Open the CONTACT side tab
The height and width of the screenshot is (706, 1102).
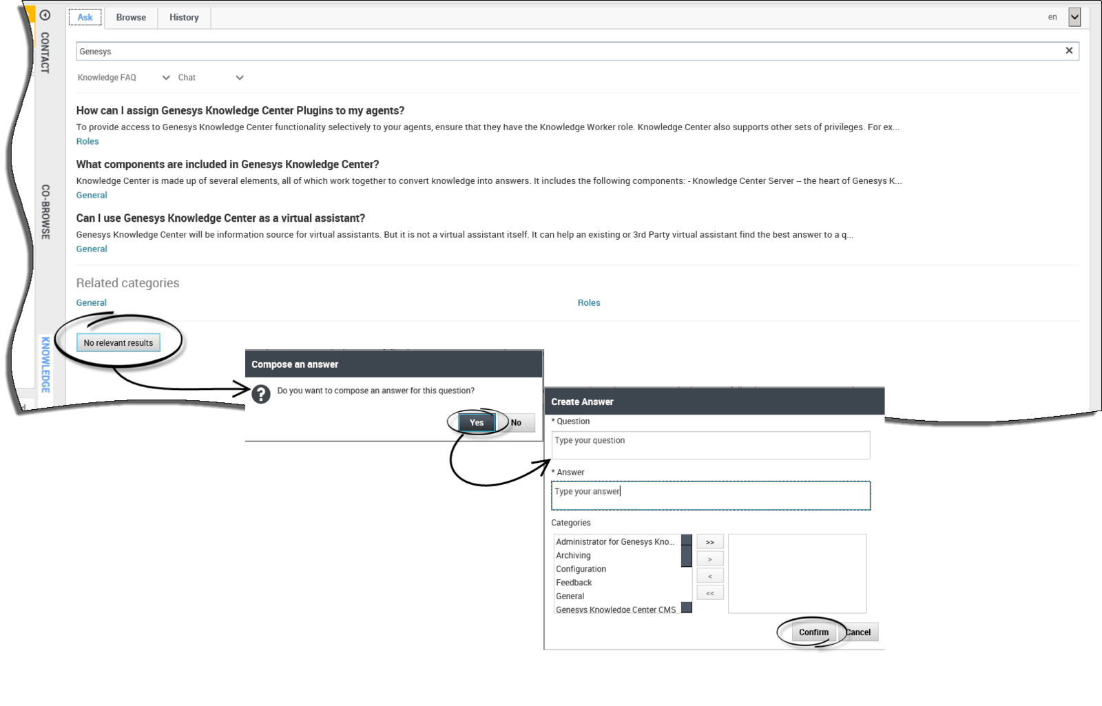tap(45, 52)
